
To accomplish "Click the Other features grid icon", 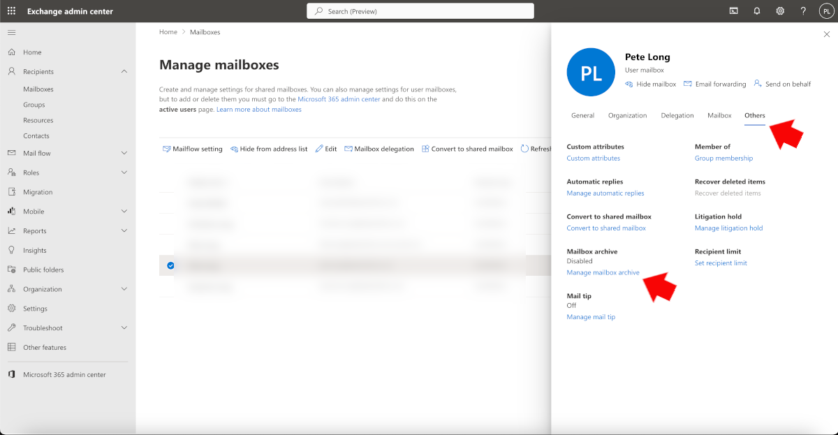I will click(x=11, y=347).
